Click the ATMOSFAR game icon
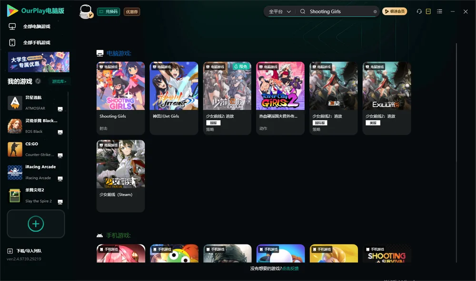The width and height of the screenshot is (476, 281). pos(15,103)
